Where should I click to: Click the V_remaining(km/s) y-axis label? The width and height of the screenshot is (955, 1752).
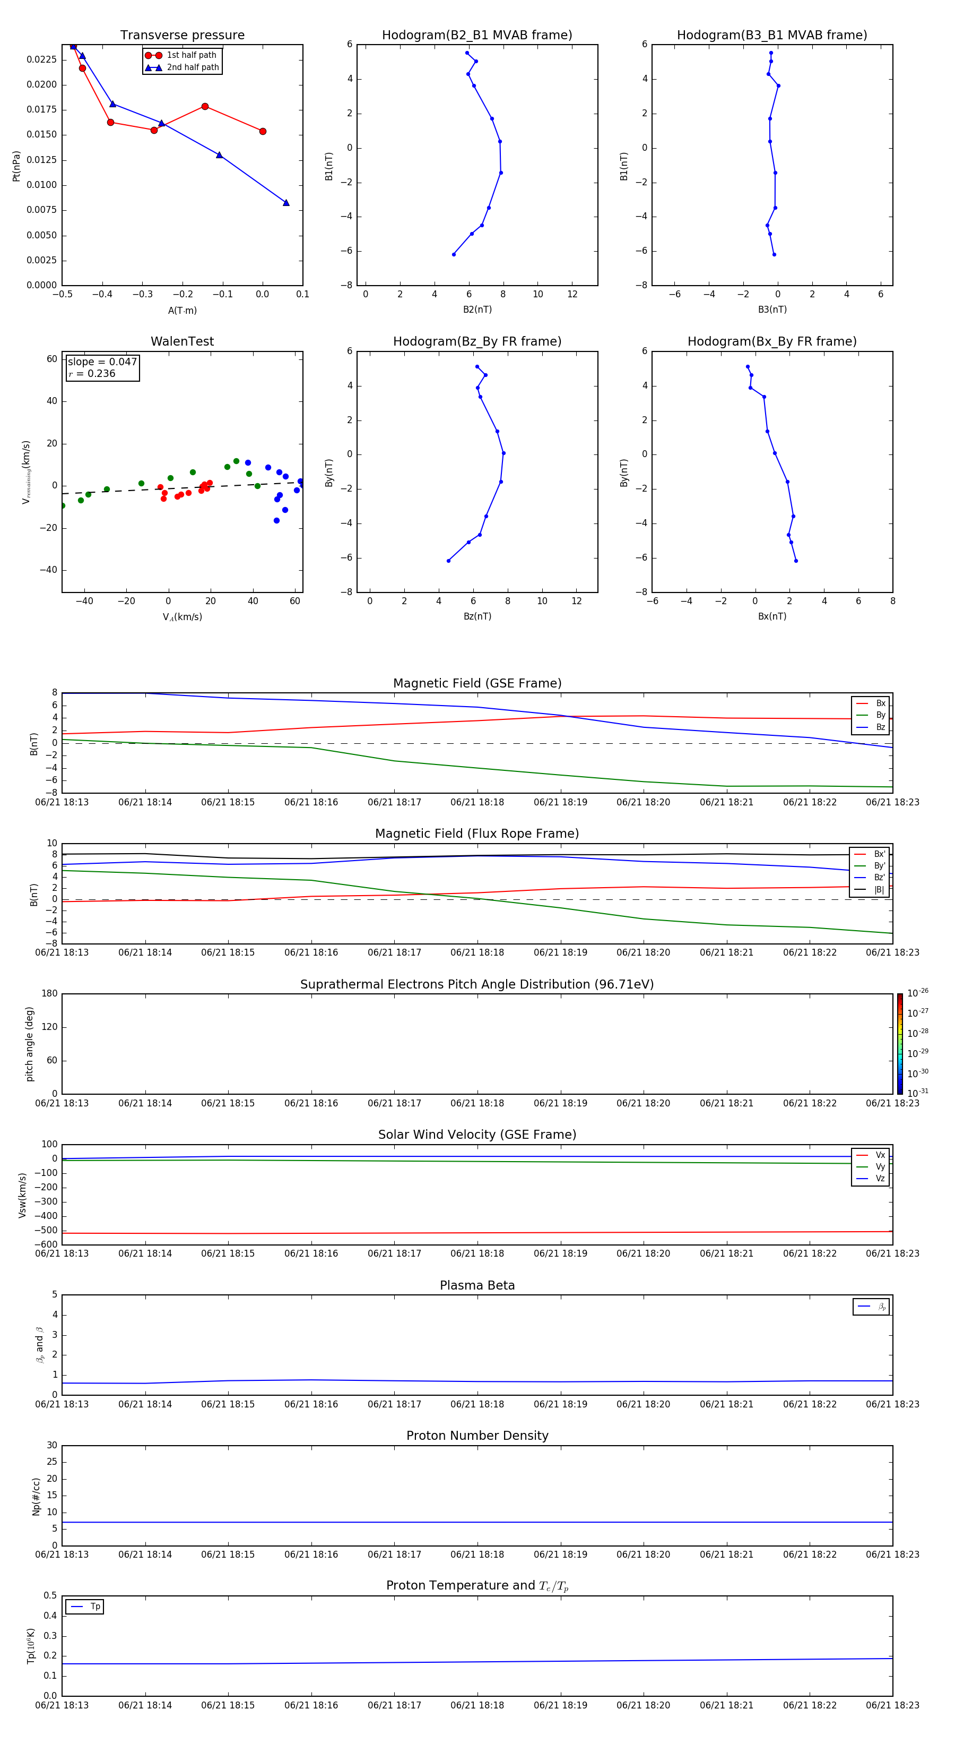click(27, 472)
